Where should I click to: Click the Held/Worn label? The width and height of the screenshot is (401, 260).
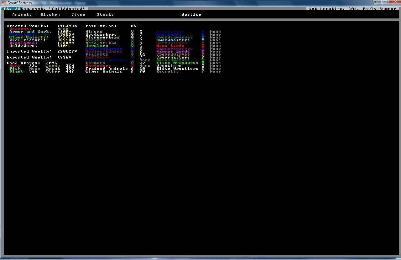[x=23, y=46]
